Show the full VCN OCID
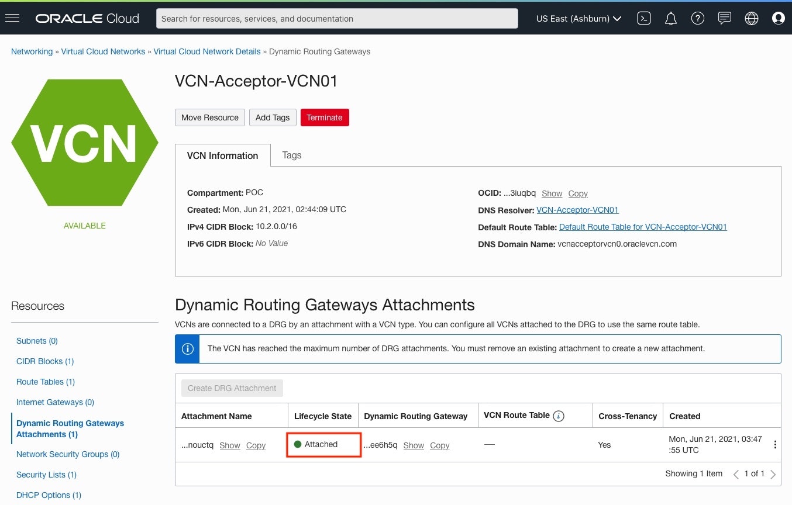This screenshot has width=792, height=505. [x=552, y=193]
